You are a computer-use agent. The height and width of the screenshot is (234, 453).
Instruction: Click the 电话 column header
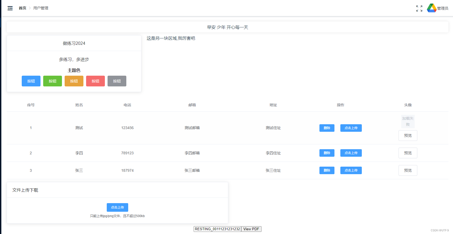pyautogui.click(x=127, y=105)
